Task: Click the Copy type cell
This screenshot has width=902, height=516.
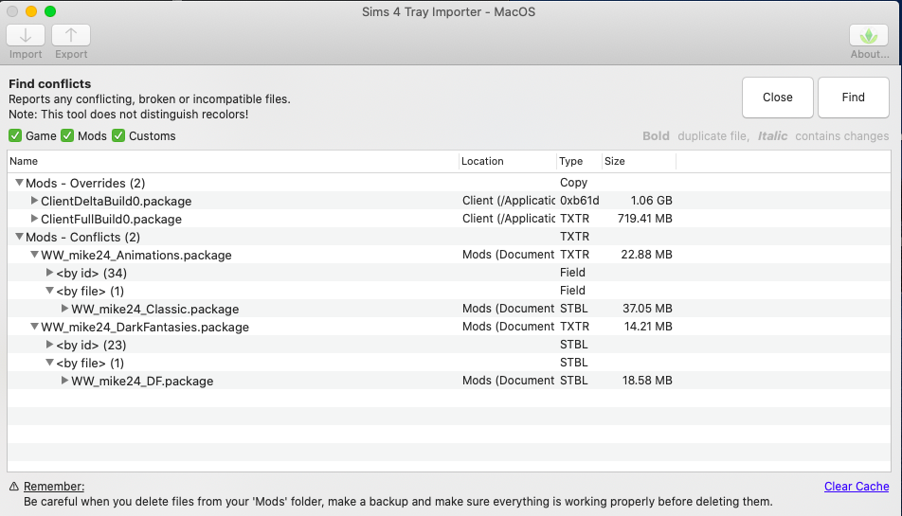Action: pos(573,183)
